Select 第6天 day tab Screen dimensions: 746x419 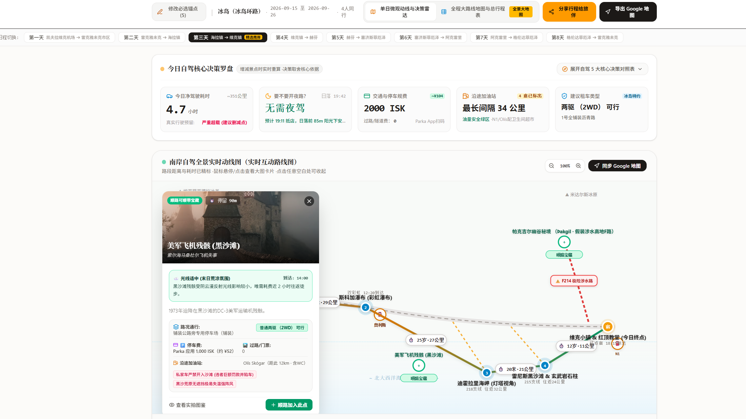pos(430,37)
